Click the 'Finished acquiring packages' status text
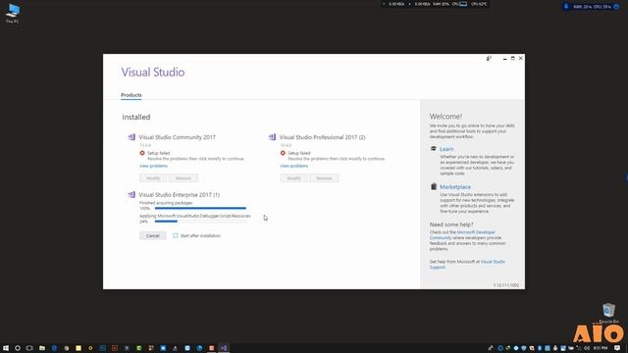The image size is (628, 353). point(166,203)
